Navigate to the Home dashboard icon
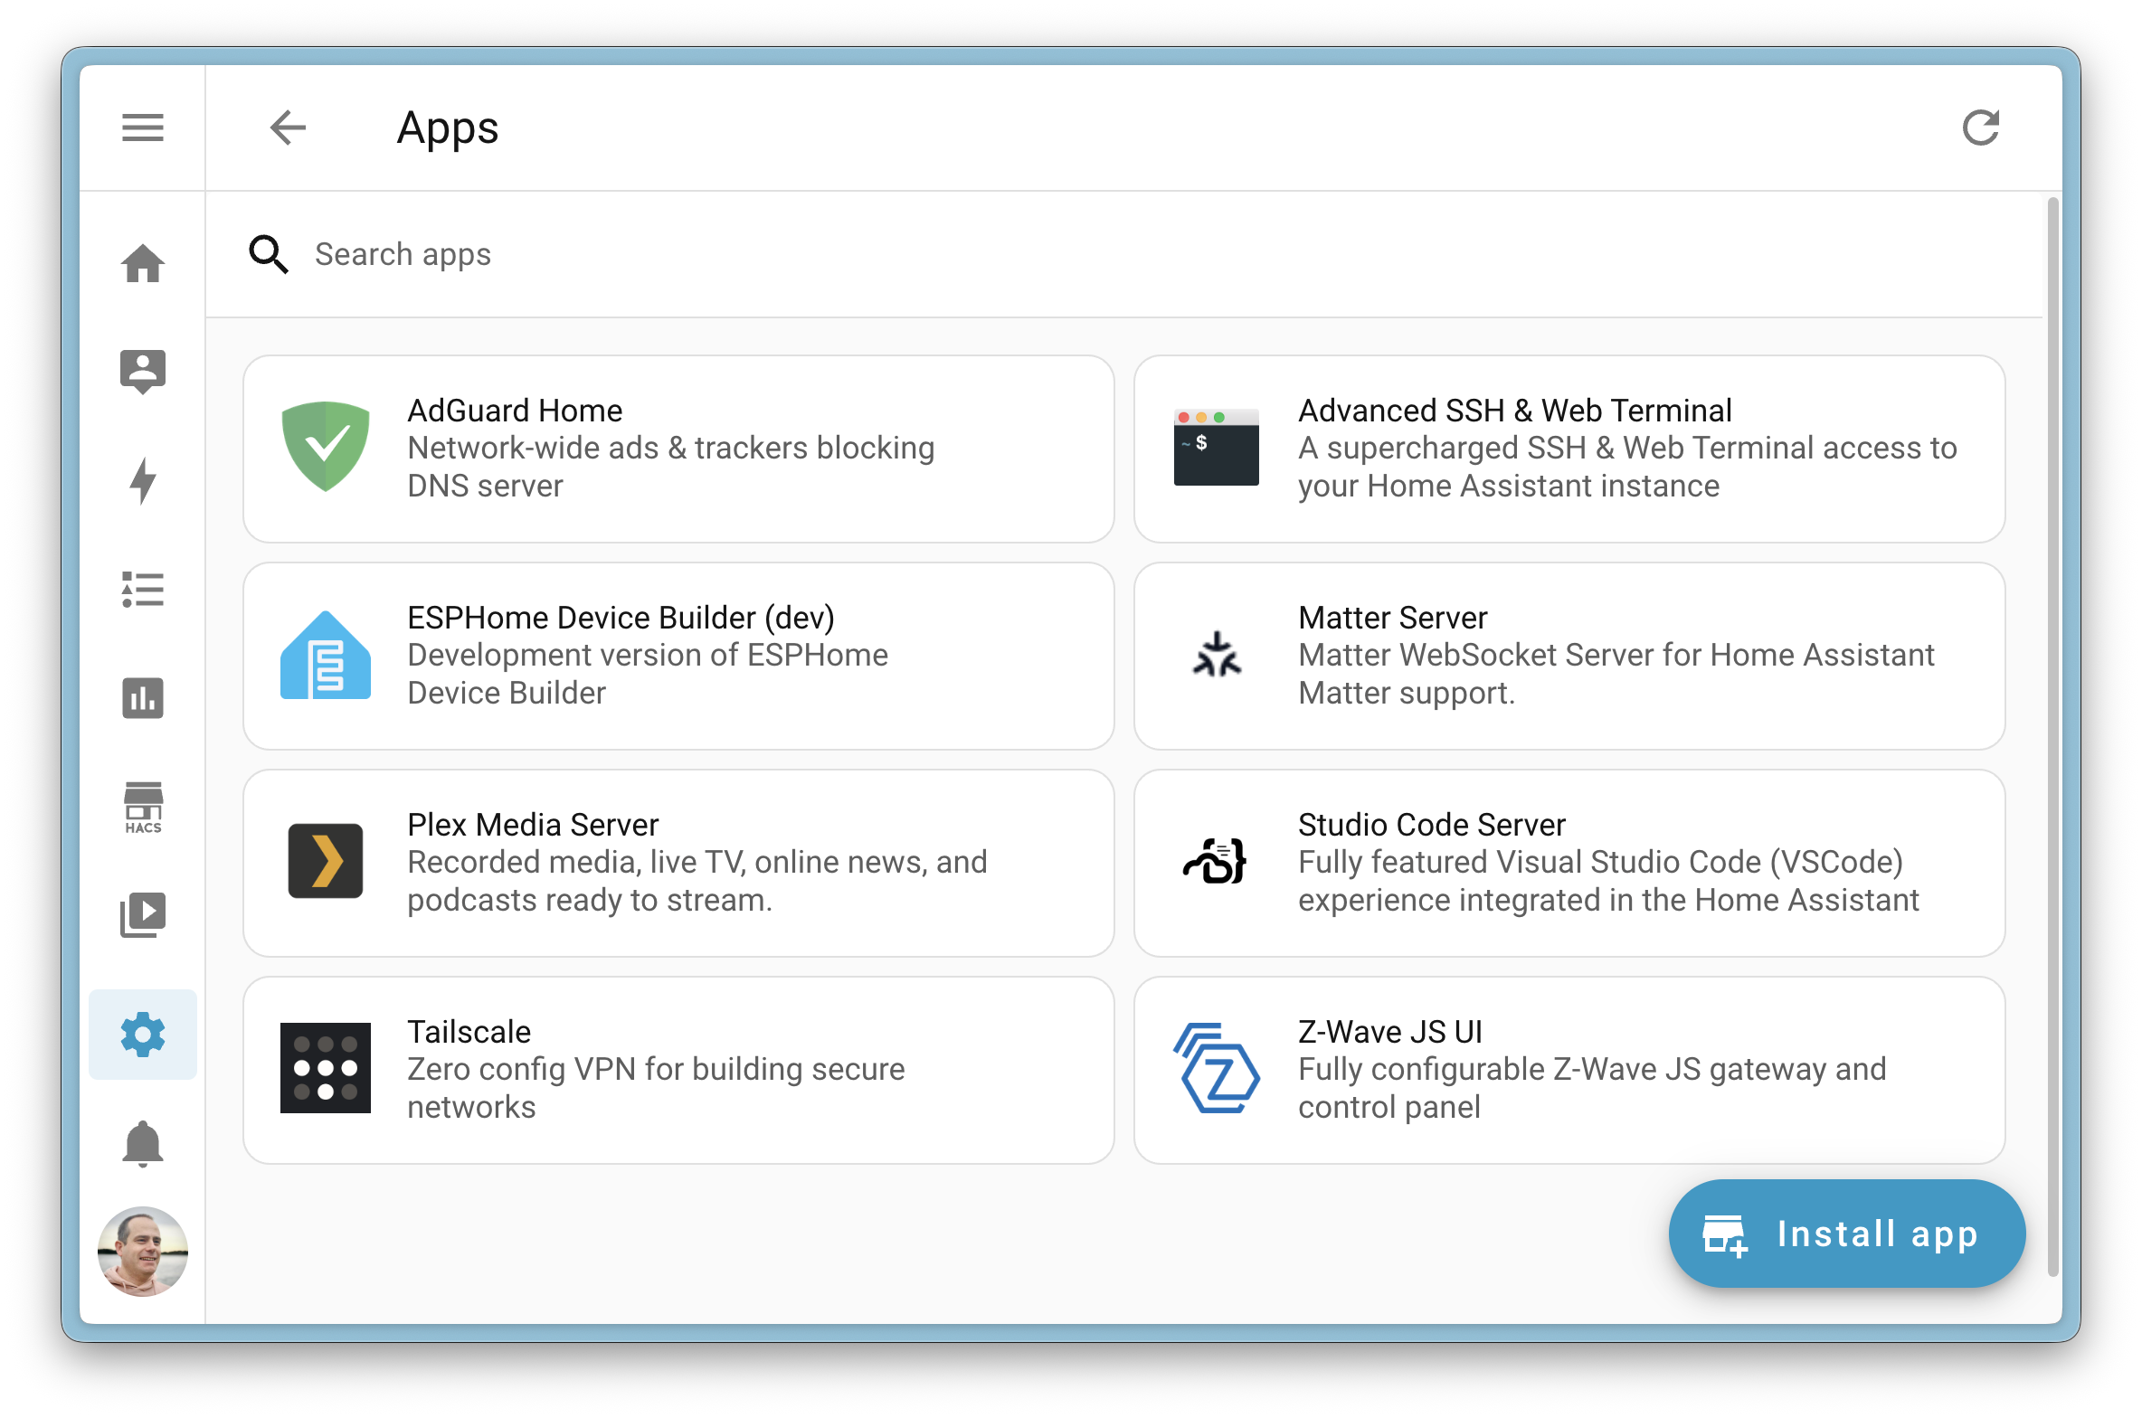The image size is (2142, 1418). (142, 263)
